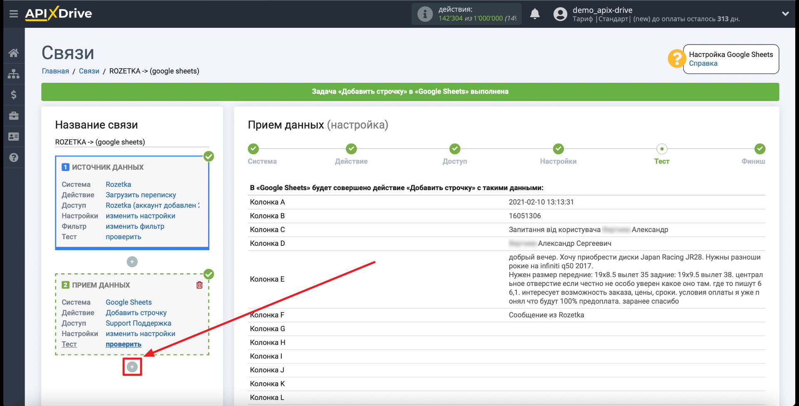
Task: Add a new block below data receiver
Action: 132,367
